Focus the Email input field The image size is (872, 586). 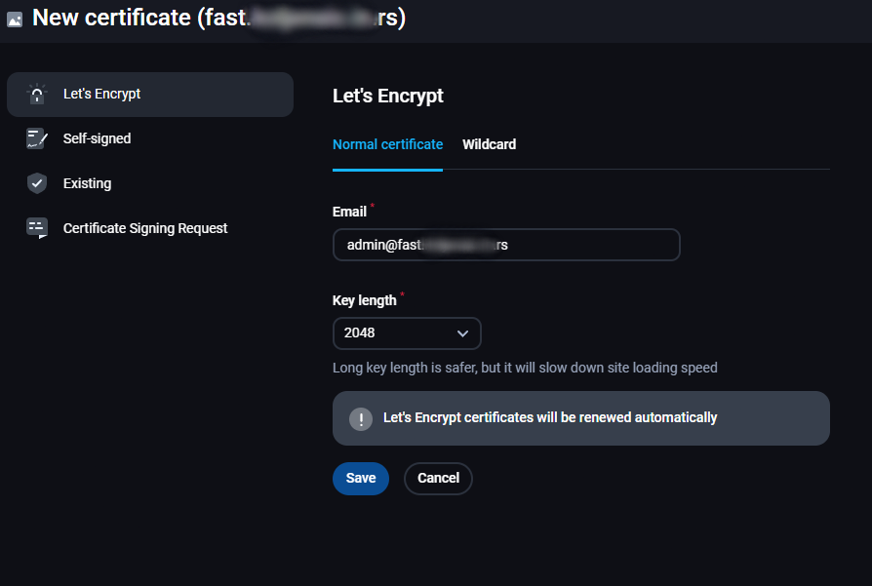point(506,245)
